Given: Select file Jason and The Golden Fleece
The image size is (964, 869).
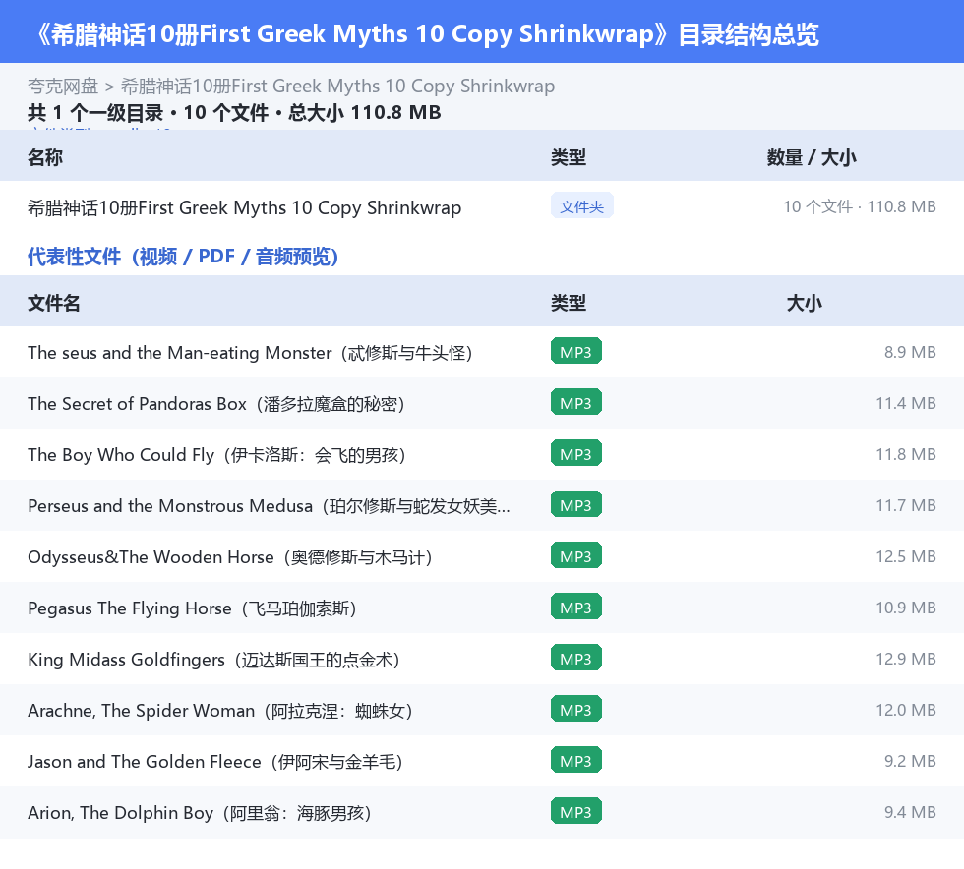Looking at the screenshot, I should pos(215,761).
